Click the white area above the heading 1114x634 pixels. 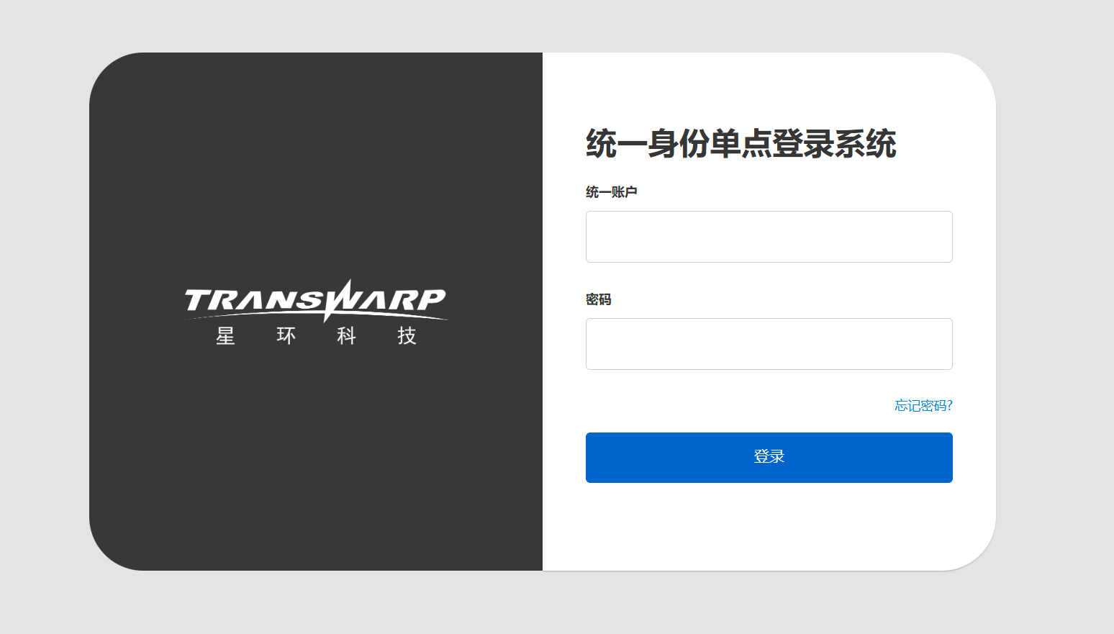click(x=769, y=86)
